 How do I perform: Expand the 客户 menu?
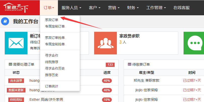(95, 8)
